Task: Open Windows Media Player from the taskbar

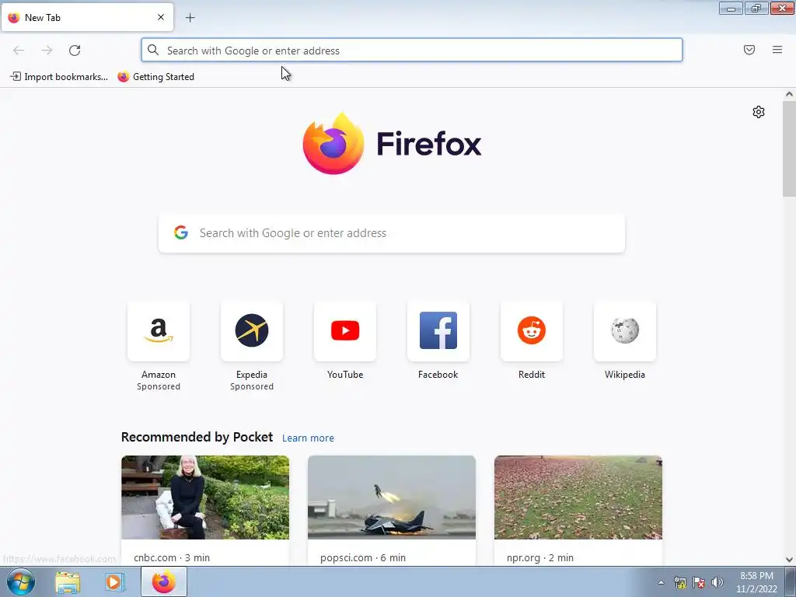Action: point(115,582)
